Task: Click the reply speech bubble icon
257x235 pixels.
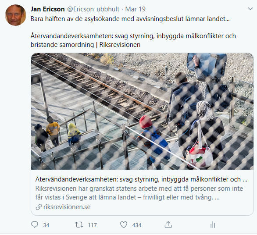Action: point(35,224)
